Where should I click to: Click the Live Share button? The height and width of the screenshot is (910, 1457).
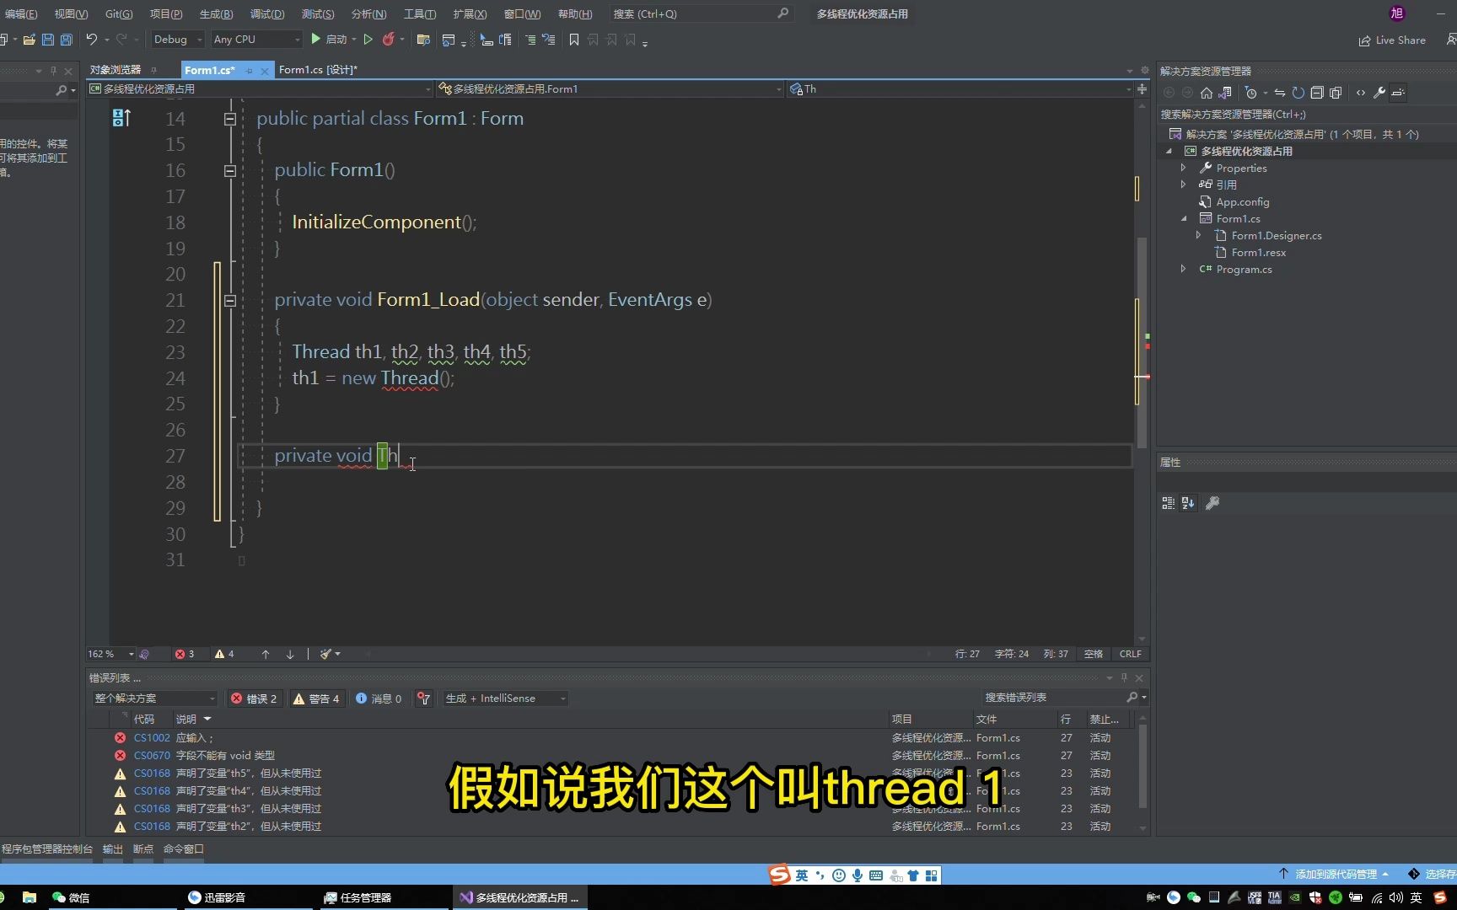[x=1391, y=40]
